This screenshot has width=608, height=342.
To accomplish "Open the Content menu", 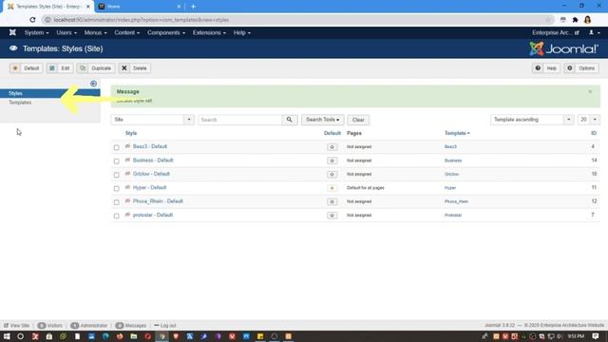I will 126,32.
